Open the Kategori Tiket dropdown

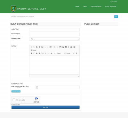(54, 39)
